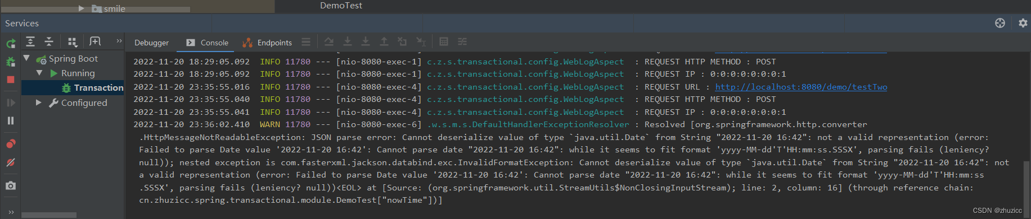The image size is (1031, 219).
Task: Open the localhost:8080/demo/testTwo link
Action: (801, 87)
